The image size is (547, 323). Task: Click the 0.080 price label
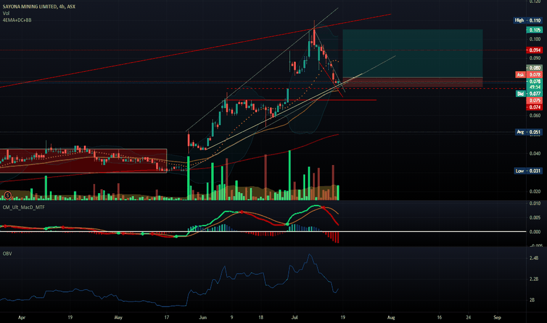click(534, 68)
